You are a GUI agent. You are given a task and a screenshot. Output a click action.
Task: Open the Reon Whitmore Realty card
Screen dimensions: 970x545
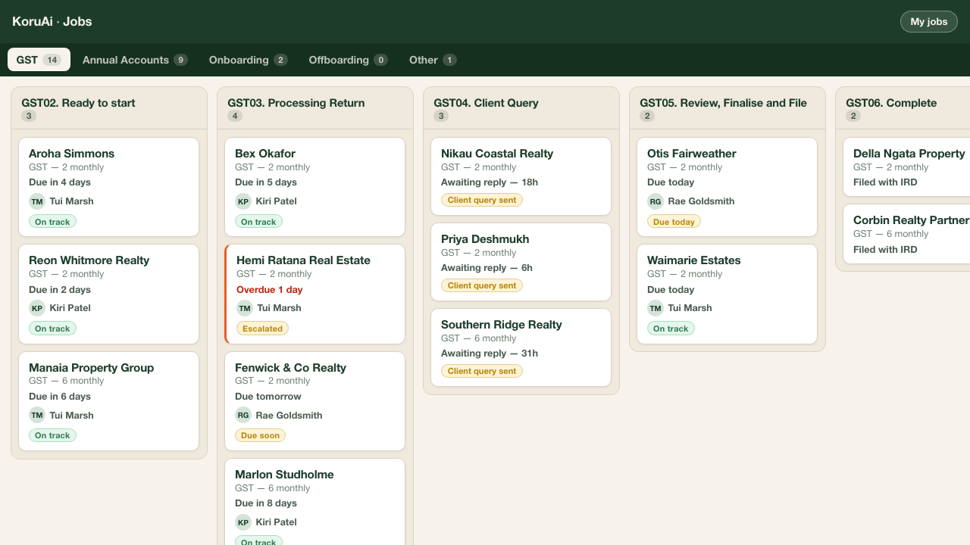pyautogui.click(x=109, y=294)
